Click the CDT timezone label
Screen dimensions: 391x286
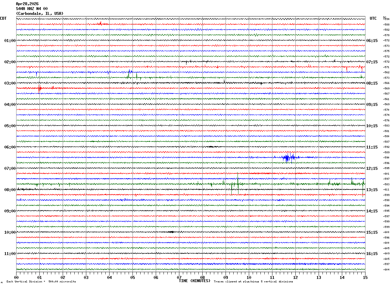tap(3, 18)
